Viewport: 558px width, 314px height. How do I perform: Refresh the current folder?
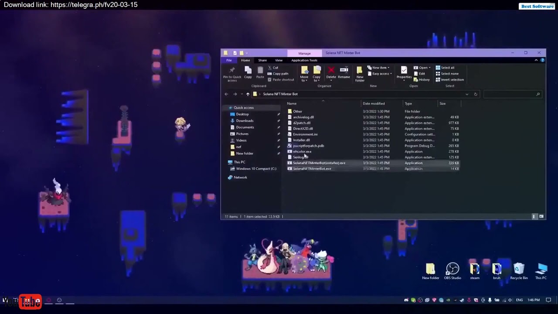coord(476,94)
